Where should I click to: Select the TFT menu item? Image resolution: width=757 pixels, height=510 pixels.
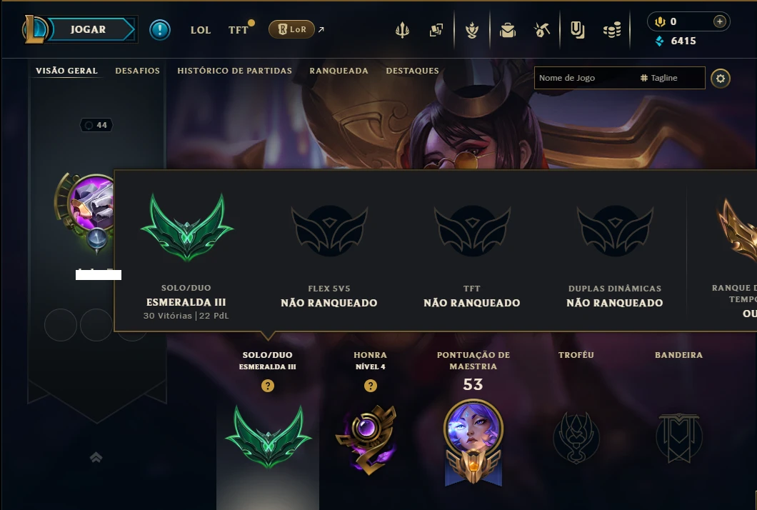[x=238, y=30]
